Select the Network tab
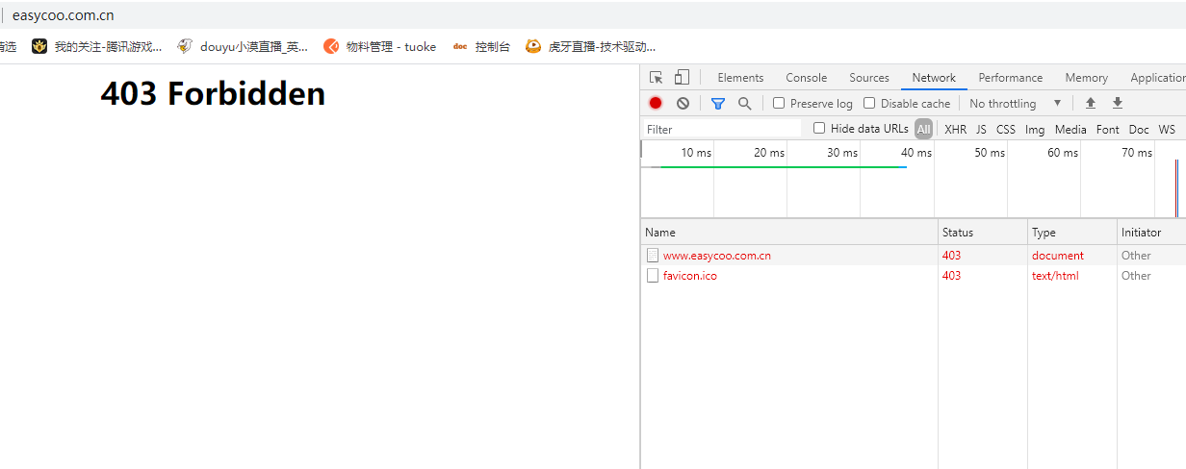 (934, 78)
